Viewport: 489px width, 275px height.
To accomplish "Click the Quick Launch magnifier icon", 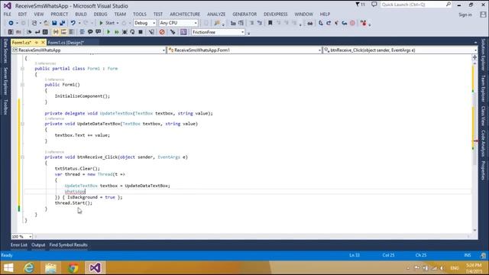I will [x=449, y=5].
